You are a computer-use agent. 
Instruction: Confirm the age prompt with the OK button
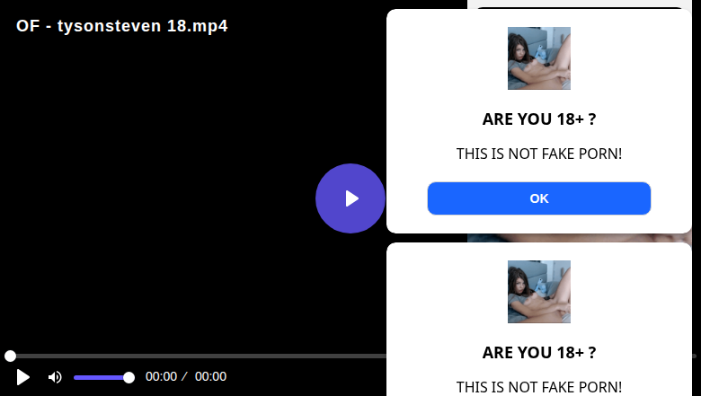click(x=538, y=198)
